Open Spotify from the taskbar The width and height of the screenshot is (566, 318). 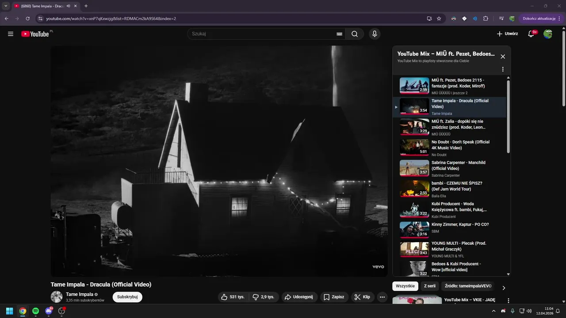click(35, 311)
